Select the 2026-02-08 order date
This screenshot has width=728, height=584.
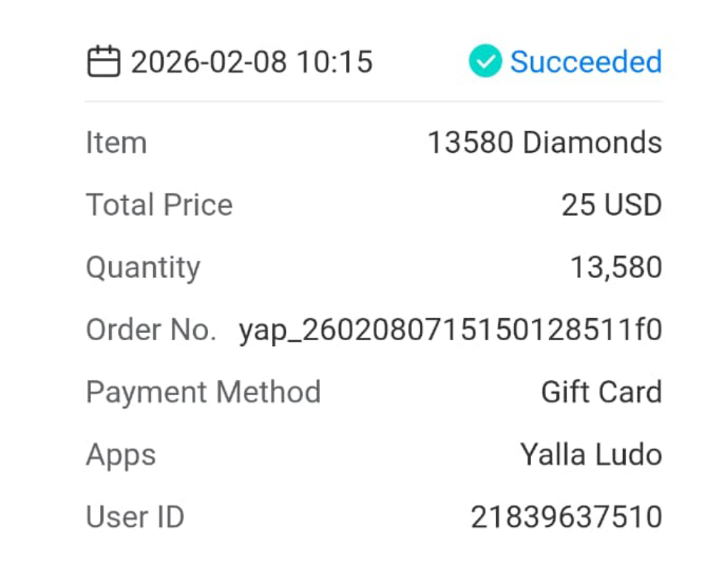[x=209, y=62]
